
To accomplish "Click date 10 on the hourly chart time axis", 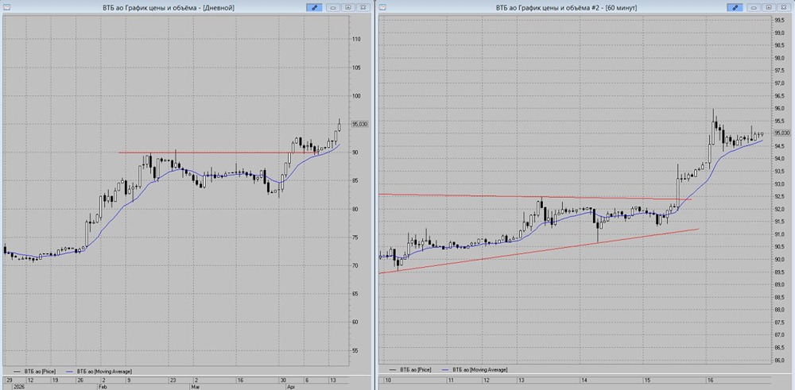I will (x=388, y=380).
